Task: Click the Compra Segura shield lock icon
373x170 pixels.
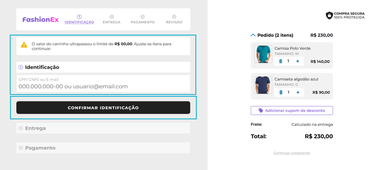Action: (x=329, y=15)
